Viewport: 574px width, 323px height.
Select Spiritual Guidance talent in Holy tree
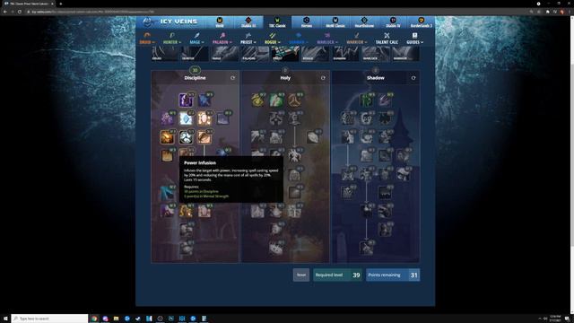295,174
